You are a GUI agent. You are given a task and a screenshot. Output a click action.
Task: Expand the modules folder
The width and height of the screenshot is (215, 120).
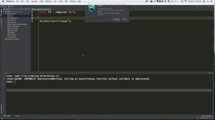(6, 14)
